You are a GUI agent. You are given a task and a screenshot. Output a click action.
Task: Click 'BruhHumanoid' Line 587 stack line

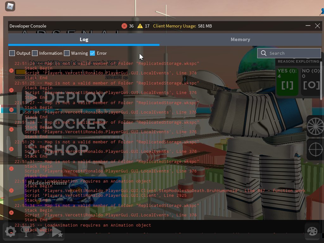165,191
